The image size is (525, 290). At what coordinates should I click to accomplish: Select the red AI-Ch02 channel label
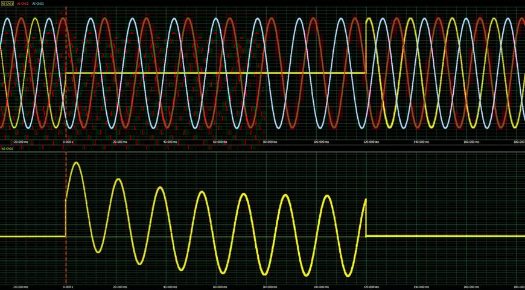click(23, 4)
